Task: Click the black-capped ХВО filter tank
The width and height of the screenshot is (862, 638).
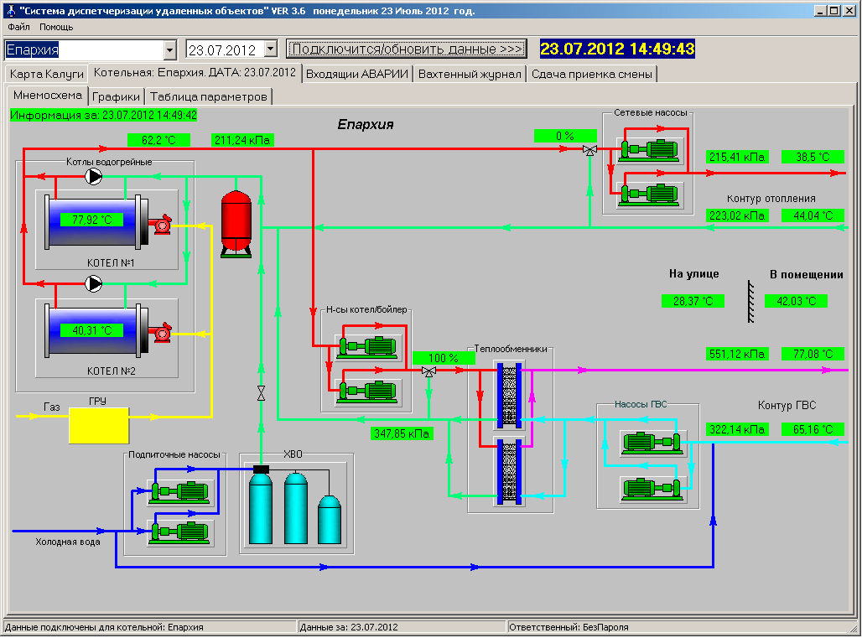Action: click(261, 507)
